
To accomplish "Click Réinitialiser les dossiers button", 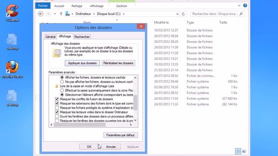I will (118, 63).
